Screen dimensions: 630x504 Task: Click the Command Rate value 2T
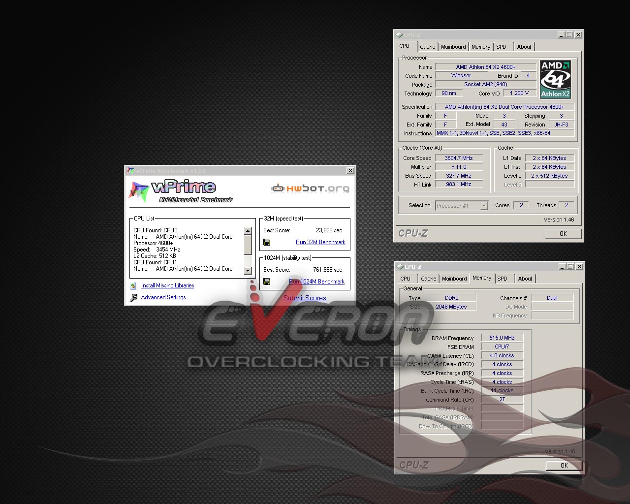(x=502, y=399)
